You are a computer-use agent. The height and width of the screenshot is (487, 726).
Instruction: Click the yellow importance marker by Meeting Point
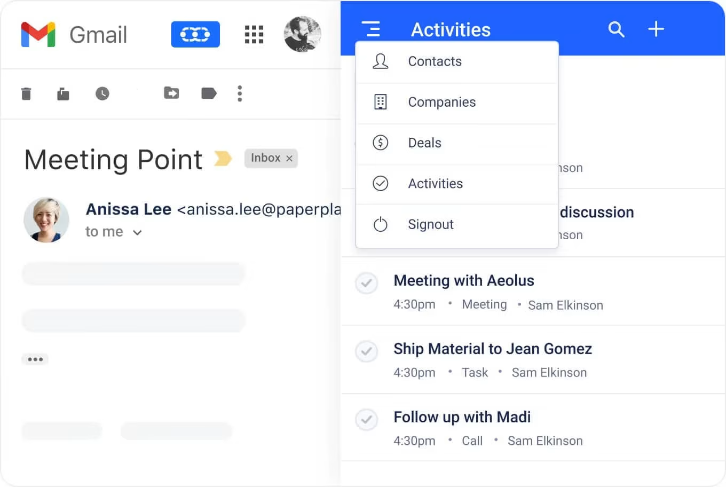point(223,159)
